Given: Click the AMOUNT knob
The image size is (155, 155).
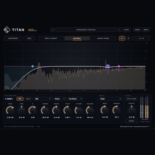Looking at the screenshot, I should [117, 110].
